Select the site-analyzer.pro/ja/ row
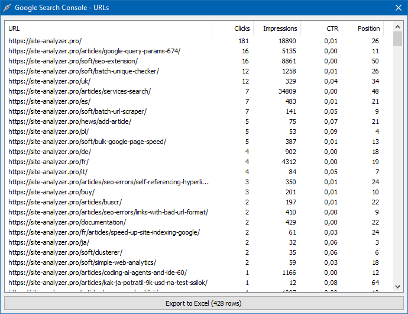 tap(193, 242)
